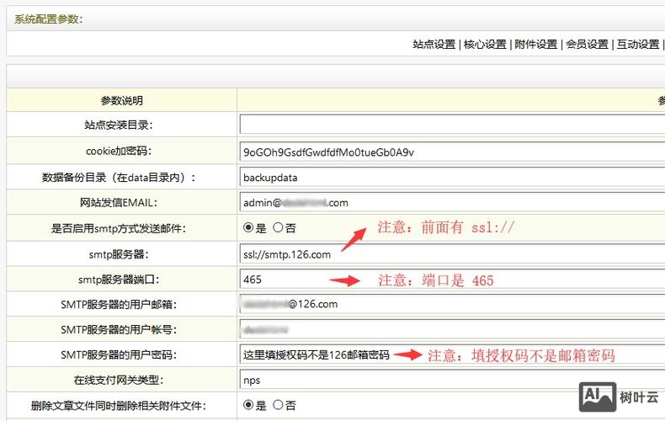Image resolution: width=665 pixels, height=421 pixels.
Task: Click the label SMTP服务器的用户密码:
Action: coord(119,354)
